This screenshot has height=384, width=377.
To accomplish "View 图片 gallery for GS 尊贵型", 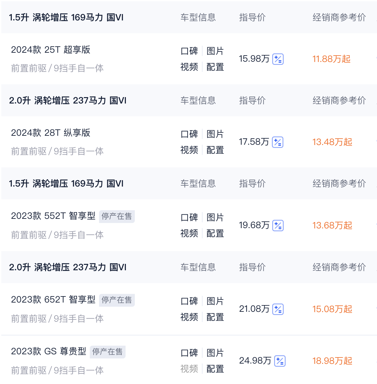I will coord(215,353).
